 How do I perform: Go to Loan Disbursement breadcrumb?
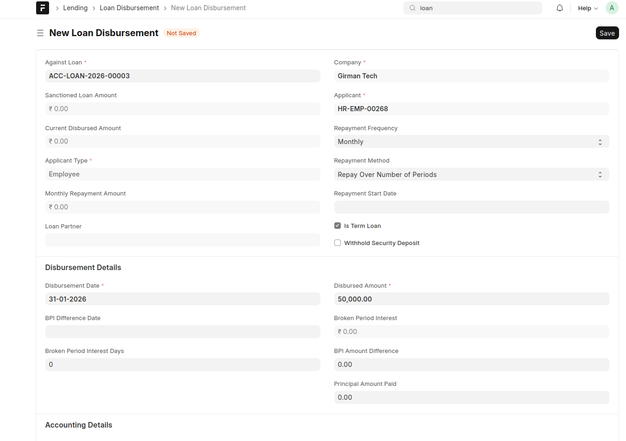[x=129, y=8]
